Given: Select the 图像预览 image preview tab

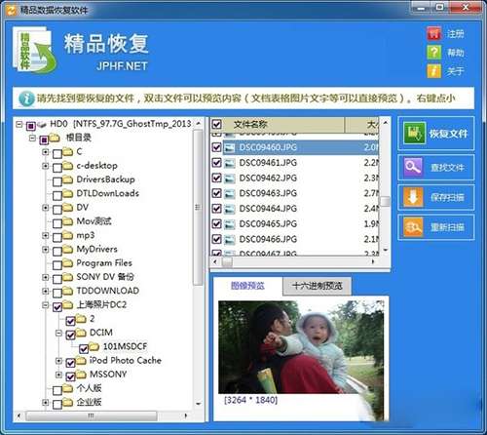Looking at the screenshot, I should (247, 286).
